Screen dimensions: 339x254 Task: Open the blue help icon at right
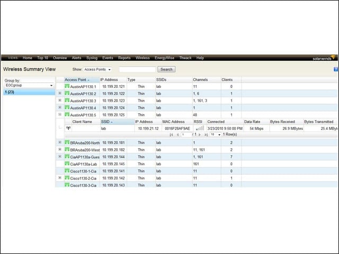click(336, 69)
